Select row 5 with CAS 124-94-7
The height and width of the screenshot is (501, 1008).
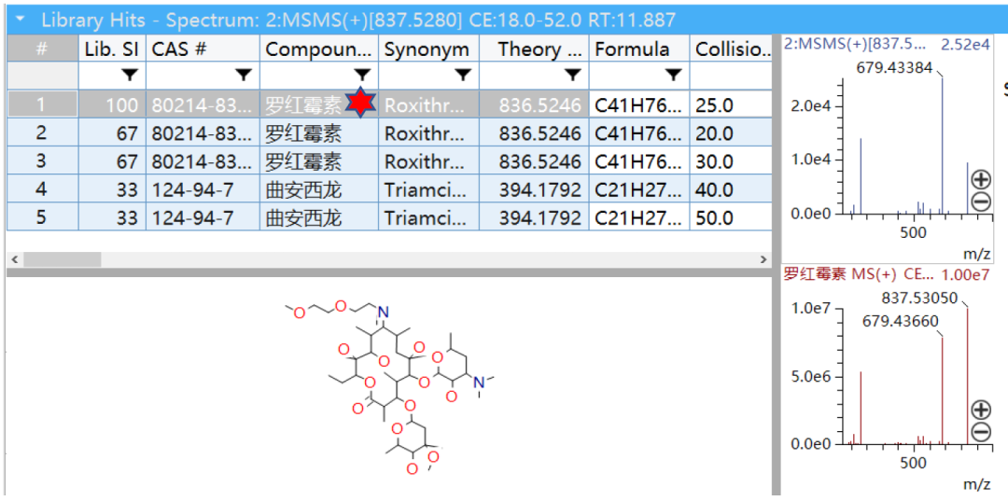[192, 218]
